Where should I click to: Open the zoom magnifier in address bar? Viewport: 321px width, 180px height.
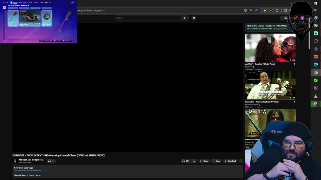coord(251,10)
